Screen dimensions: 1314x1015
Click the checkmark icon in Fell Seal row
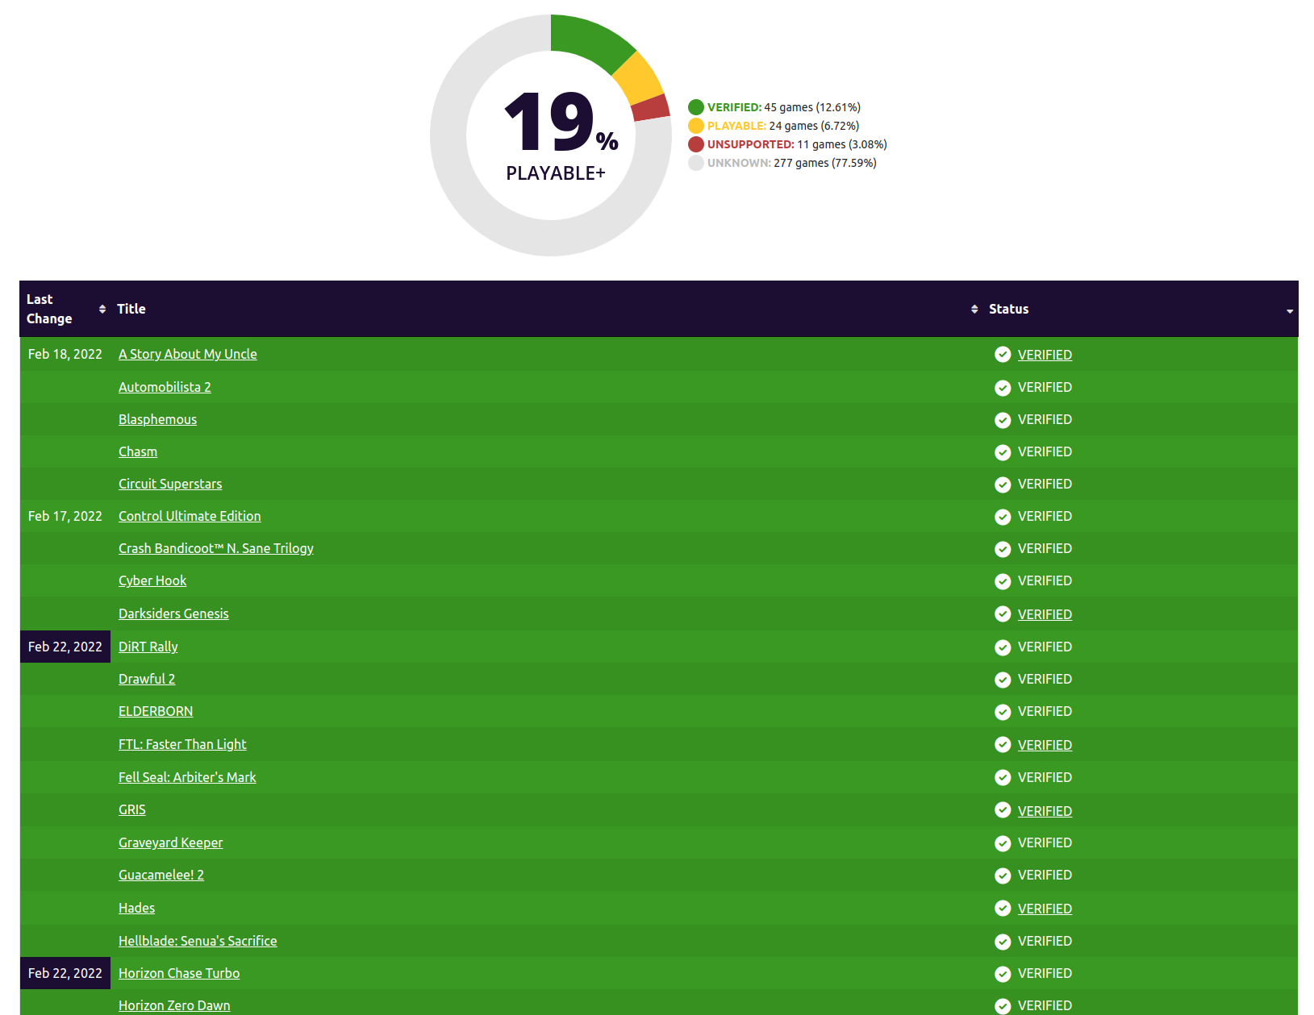(x=1003, y=777)
